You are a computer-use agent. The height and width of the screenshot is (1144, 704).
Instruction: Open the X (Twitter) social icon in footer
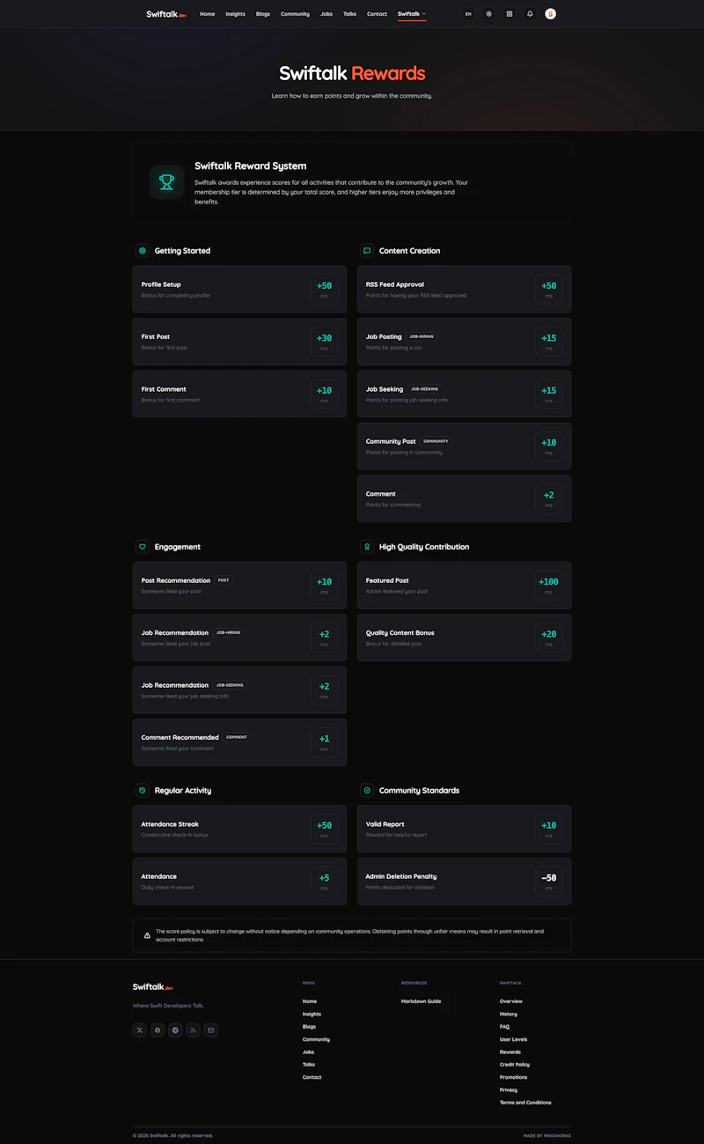coord(140,1030)
